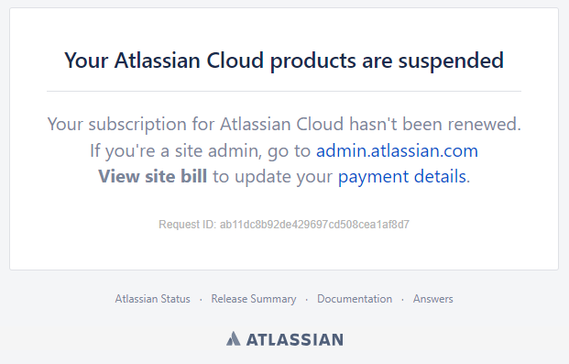Open the Documentation footer link

point(355,299)
